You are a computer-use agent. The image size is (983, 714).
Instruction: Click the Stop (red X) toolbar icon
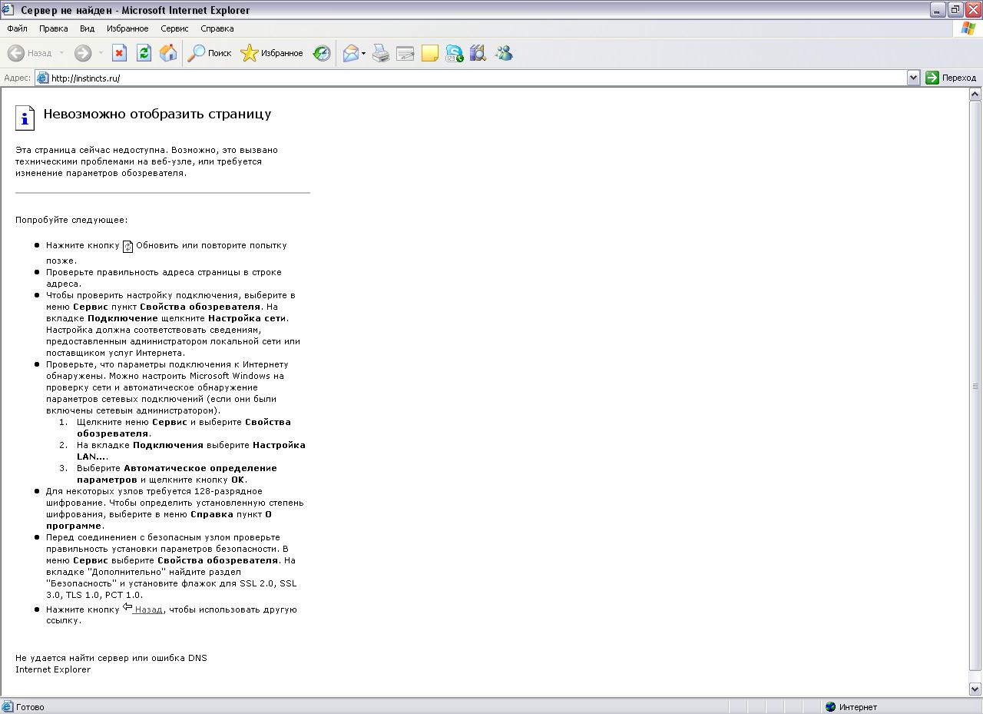pyautogui.click(x=119, y=53)
